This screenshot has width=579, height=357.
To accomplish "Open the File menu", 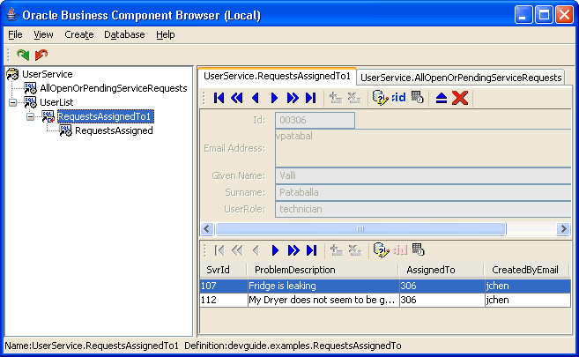I will pos(15,34).
